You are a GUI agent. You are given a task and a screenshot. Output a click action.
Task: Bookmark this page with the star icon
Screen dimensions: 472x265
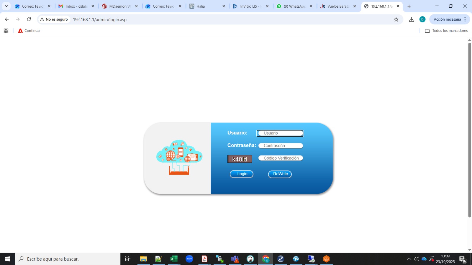396,19
